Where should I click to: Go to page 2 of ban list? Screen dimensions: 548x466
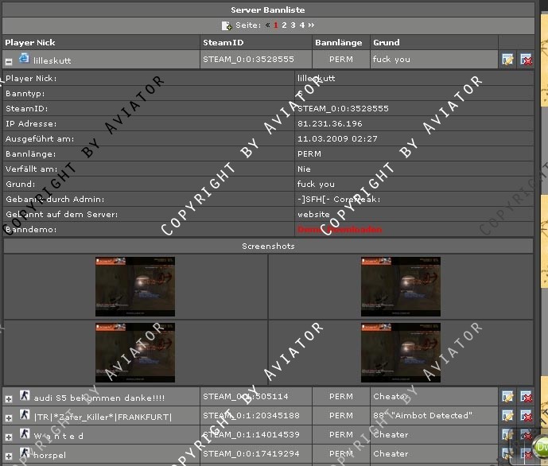[284, 25]
